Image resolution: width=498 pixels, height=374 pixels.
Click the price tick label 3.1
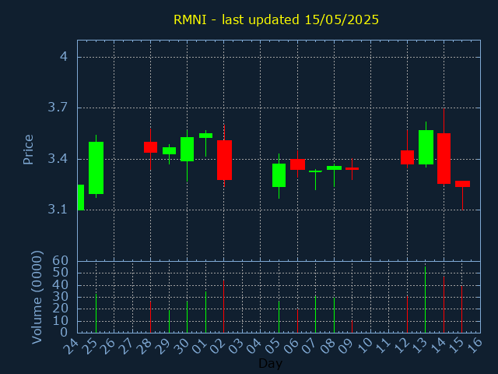coord(58,210)
